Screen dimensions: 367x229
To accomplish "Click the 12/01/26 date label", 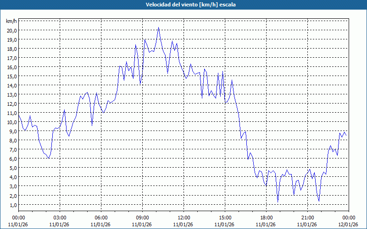I will pyautogui.click(x=349, y=224).
